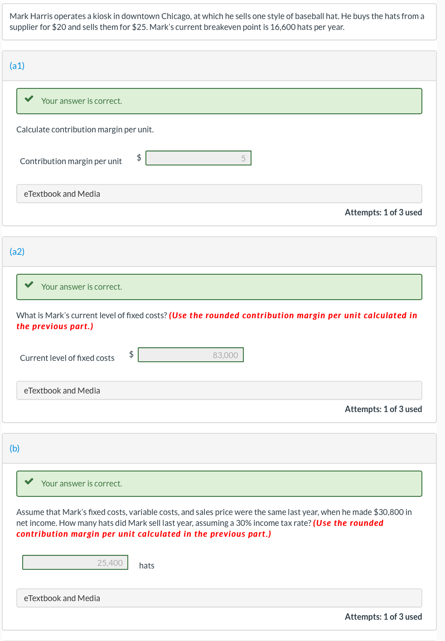Select the (a1) tab label
Image resolution: width=445 pixels, height=641 pixels.
coord(16,66)
